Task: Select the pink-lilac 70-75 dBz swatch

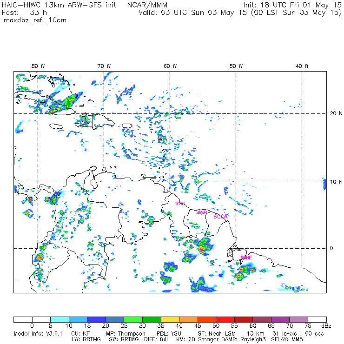Action: (298, 319)
